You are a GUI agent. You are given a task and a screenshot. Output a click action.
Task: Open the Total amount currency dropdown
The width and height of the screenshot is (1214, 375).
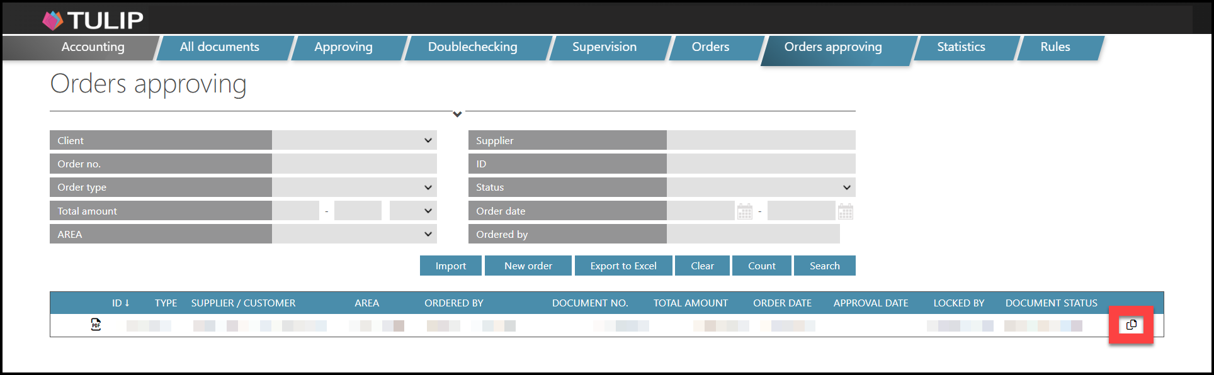412,211
